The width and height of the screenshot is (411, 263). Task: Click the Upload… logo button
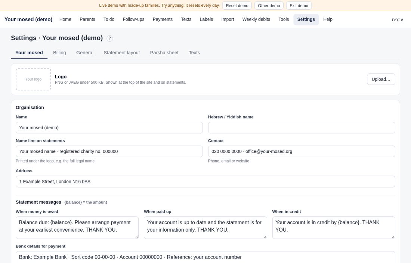point(381,79)
